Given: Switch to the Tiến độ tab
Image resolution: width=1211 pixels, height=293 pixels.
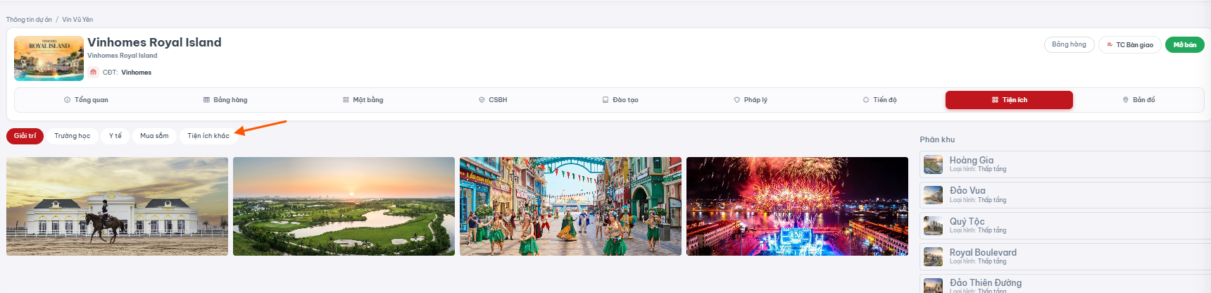Looking at the screenshot, I should coord(880,100).
